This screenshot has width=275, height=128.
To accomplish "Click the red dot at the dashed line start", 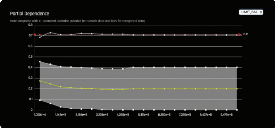I will click(x=35, y=35).
